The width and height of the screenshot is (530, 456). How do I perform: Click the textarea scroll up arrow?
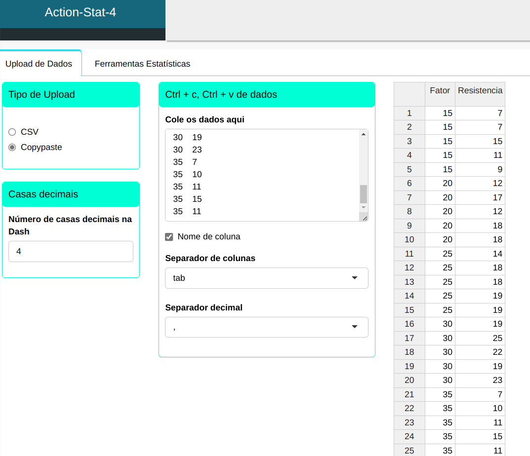364,134
